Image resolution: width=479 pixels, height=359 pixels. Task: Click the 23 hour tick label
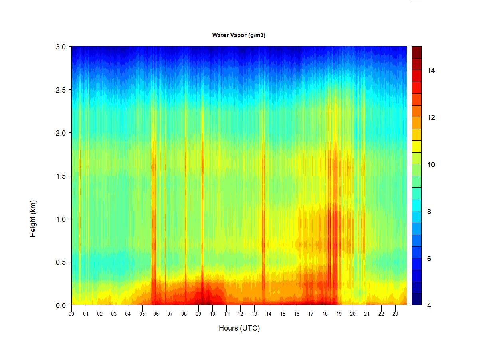point(395,314)
